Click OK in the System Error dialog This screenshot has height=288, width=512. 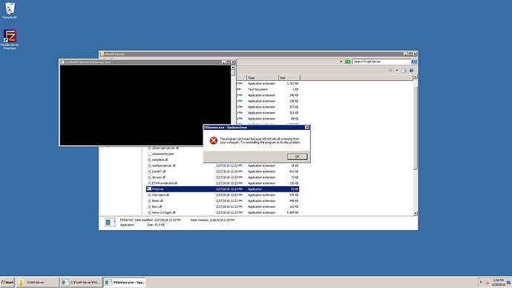(297, 157)
